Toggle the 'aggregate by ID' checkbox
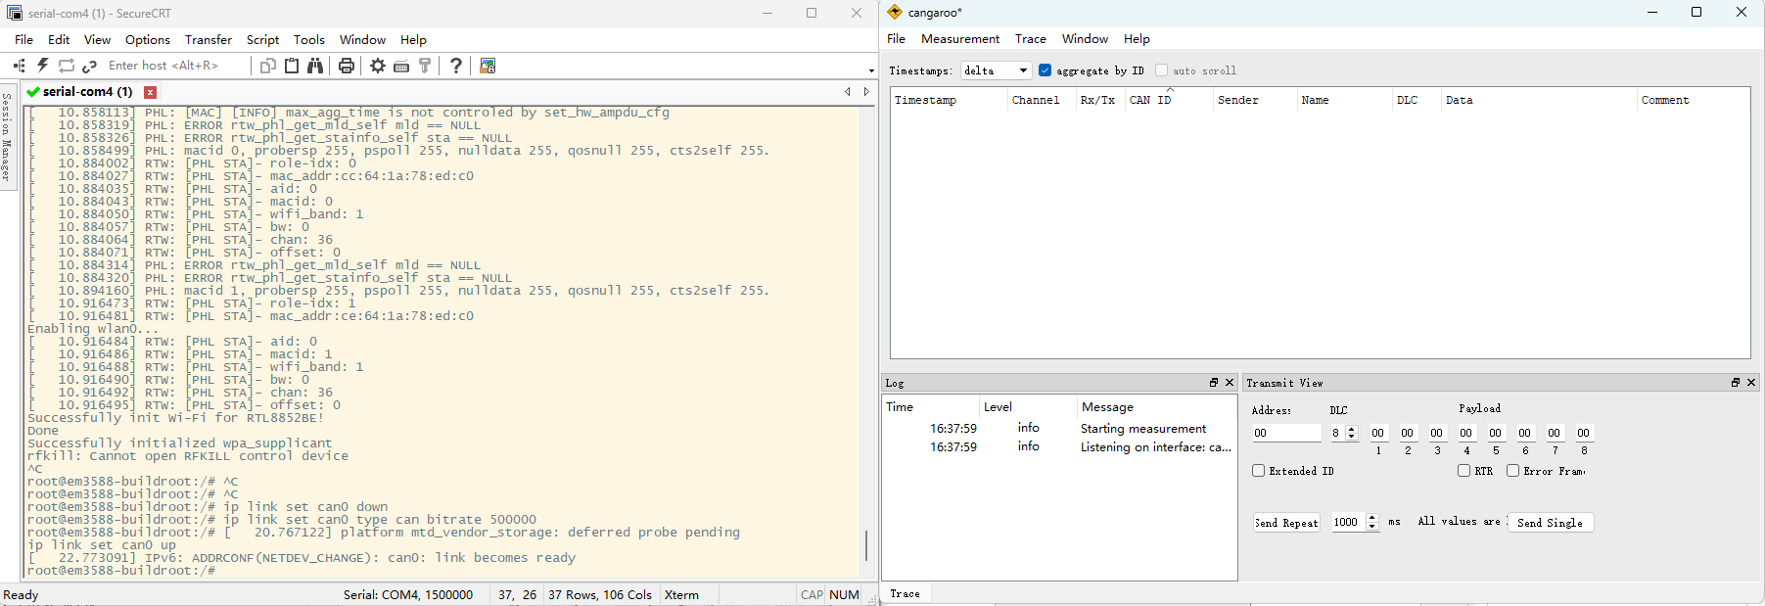 (1045, 70)
